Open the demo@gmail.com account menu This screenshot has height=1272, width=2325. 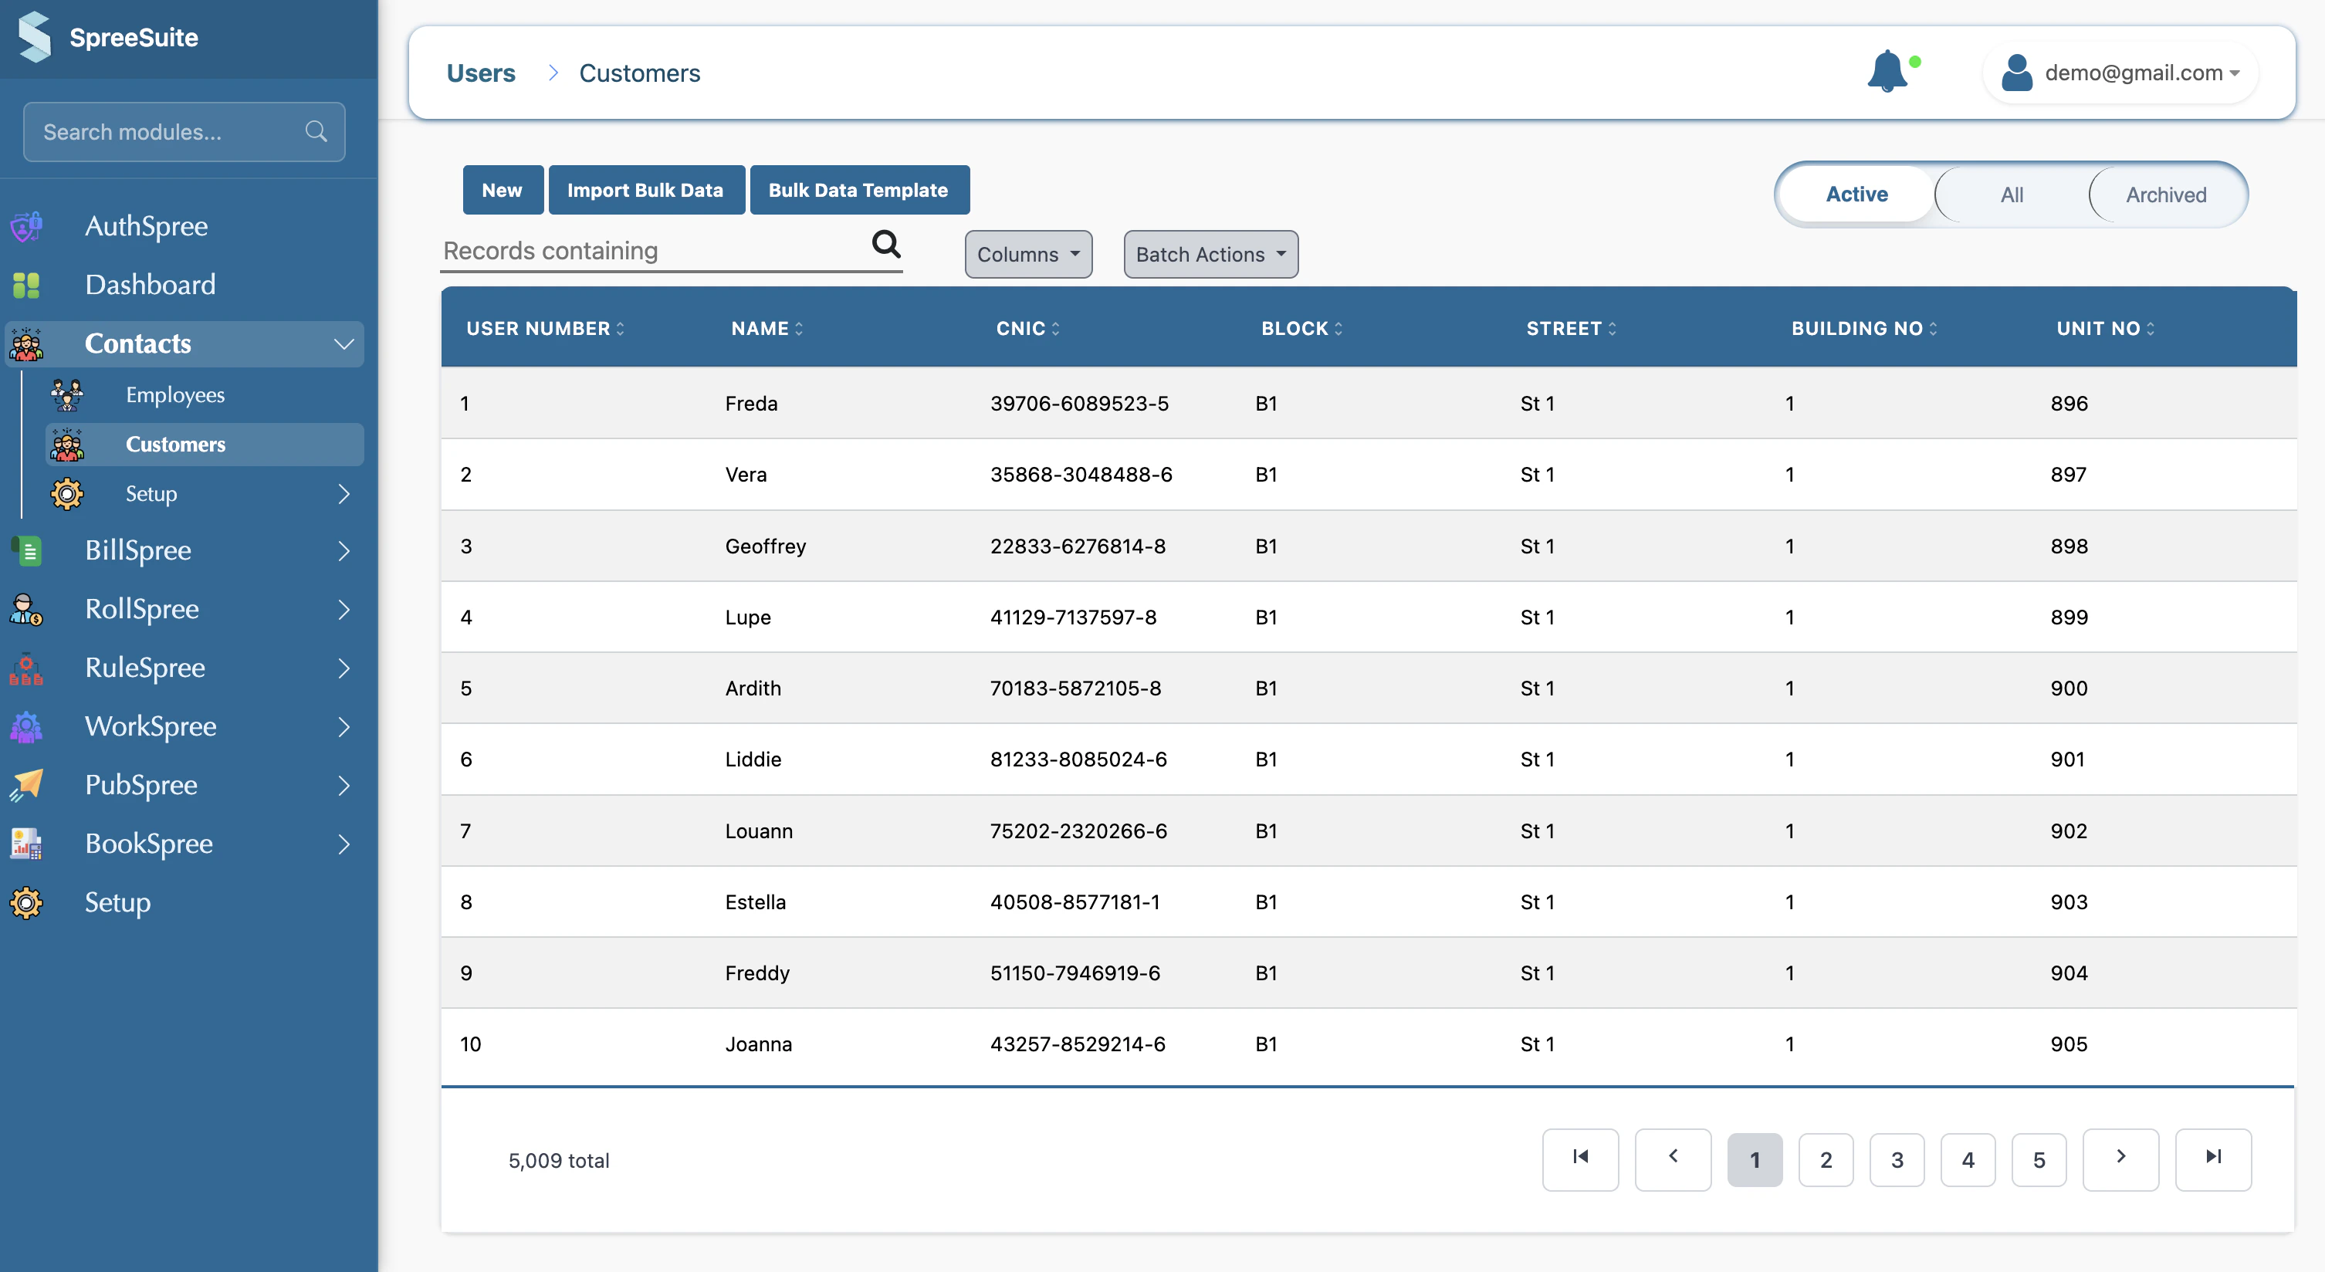point(2120,73)
